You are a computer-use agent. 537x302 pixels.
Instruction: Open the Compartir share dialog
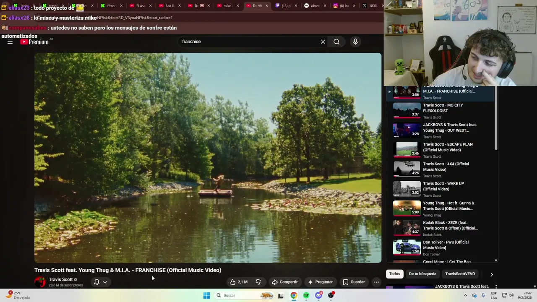pos(284,282)
